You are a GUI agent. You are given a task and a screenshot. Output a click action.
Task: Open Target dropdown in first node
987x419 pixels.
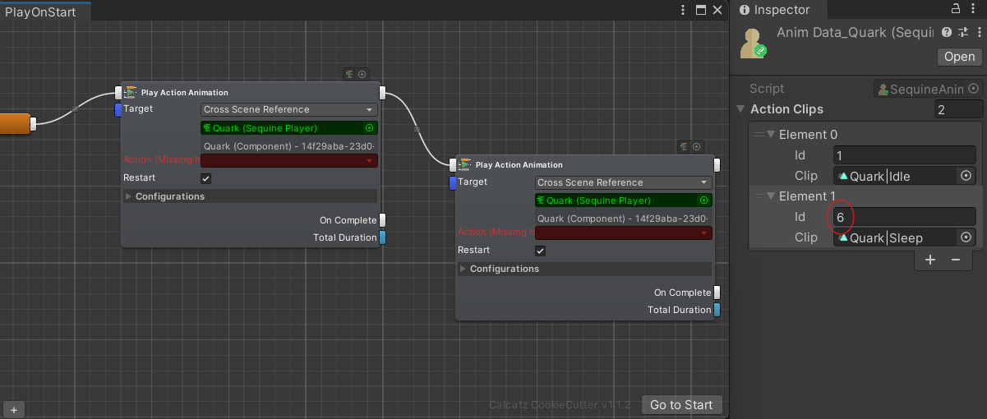point(288,109)
